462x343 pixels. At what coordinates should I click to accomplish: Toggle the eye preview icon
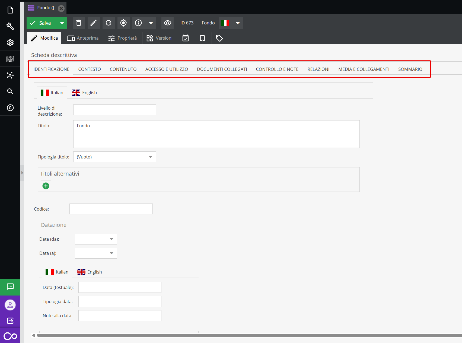(168, 23)
